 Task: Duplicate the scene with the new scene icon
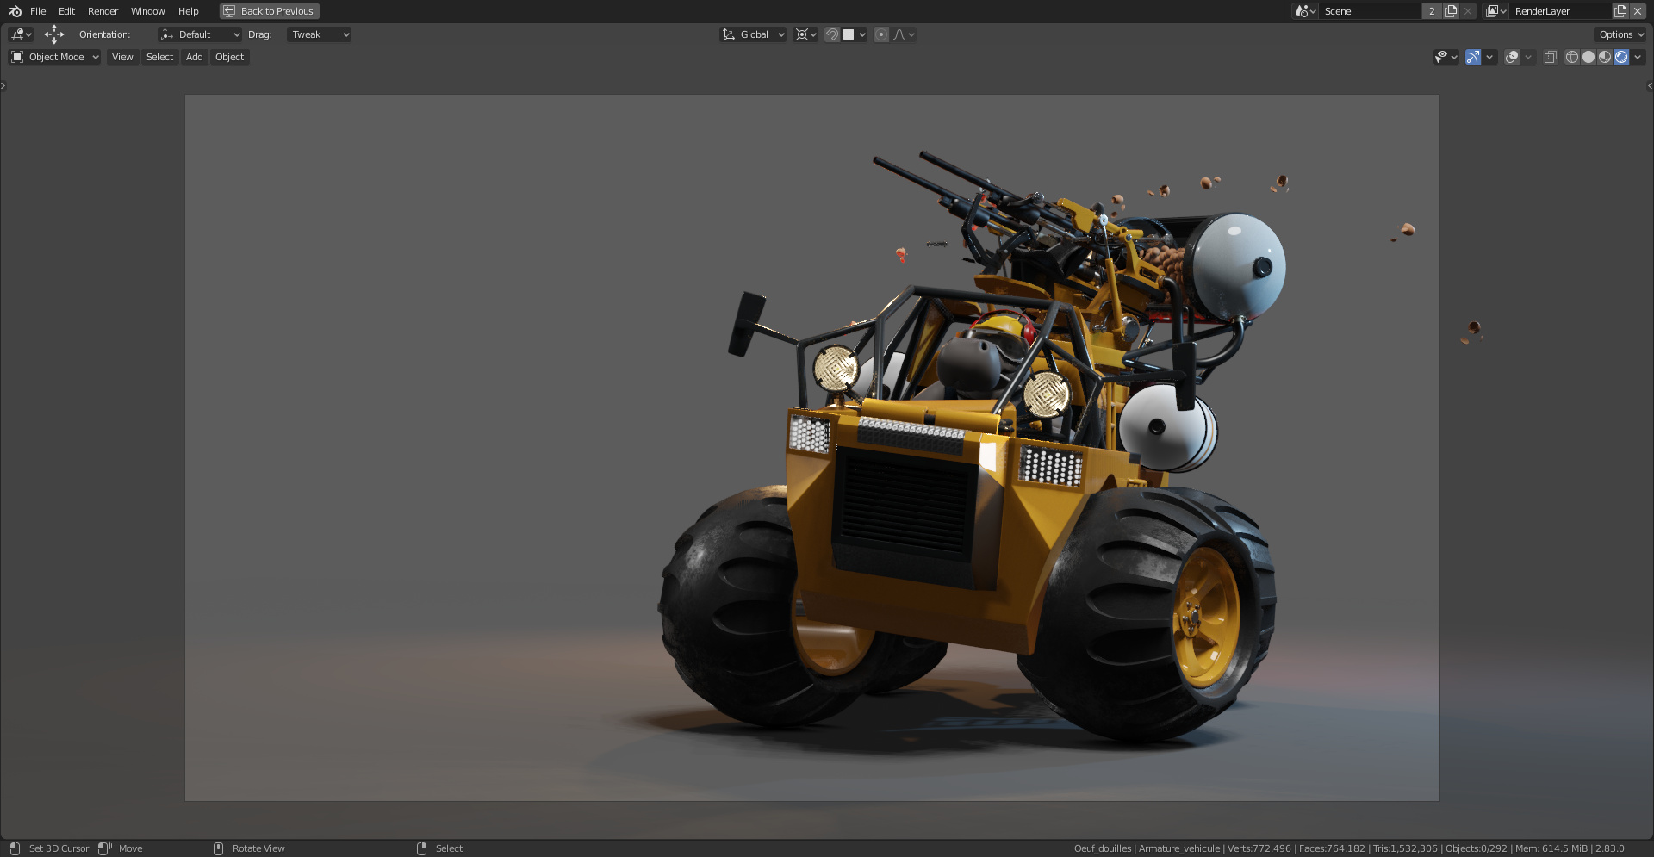[1451, 11]
